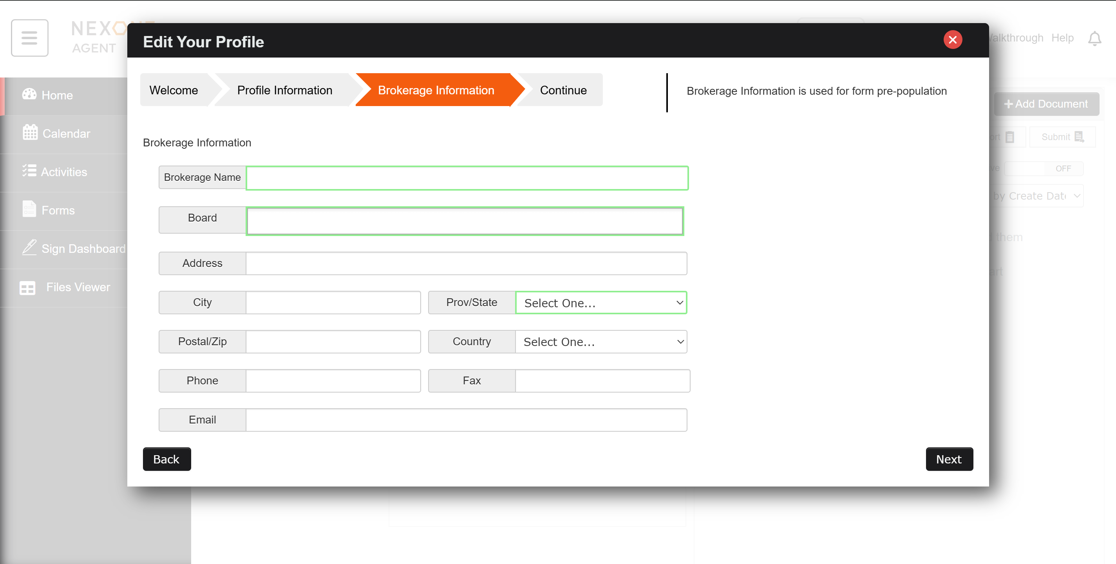Click the Sign Dashboard pen icon
The height and width of the screenshot is (564, 1116).
click(x=29, y=248)
